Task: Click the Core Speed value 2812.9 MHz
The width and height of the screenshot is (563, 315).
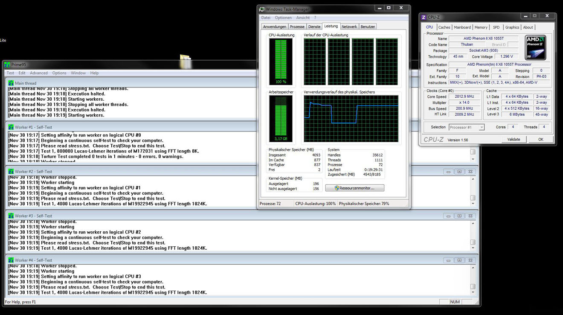Action: click(464, 97)
